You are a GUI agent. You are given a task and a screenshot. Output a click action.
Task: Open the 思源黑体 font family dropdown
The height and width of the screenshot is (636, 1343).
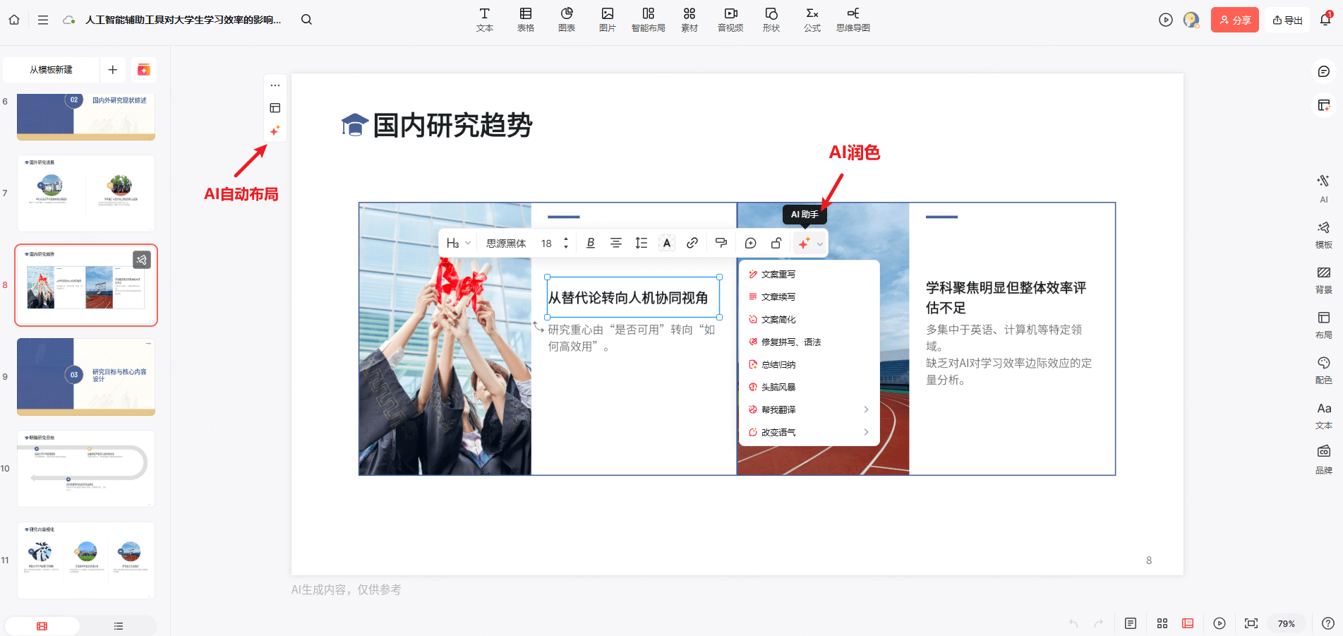tap(504, 243)
